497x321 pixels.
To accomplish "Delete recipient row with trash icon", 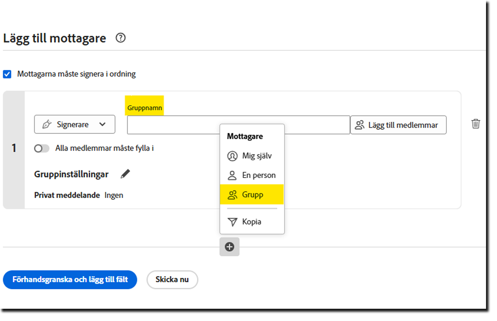I will (x=476, y=124).
